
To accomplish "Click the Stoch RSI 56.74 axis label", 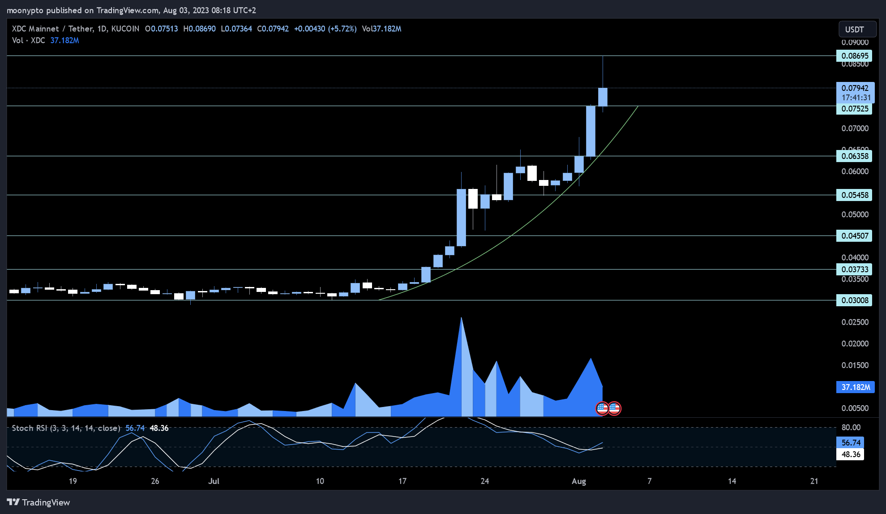I will 850,443.
